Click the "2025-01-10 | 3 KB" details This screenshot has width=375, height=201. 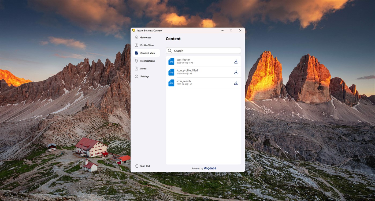(184, 73)
